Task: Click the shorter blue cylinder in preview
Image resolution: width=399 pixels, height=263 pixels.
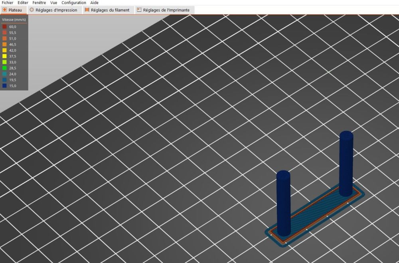Action: tap(283, 203)
